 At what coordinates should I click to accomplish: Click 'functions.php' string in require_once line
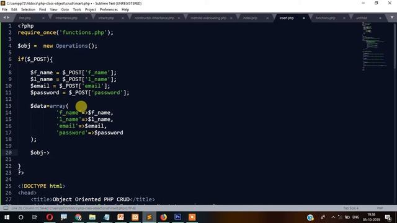coord(83,32)
